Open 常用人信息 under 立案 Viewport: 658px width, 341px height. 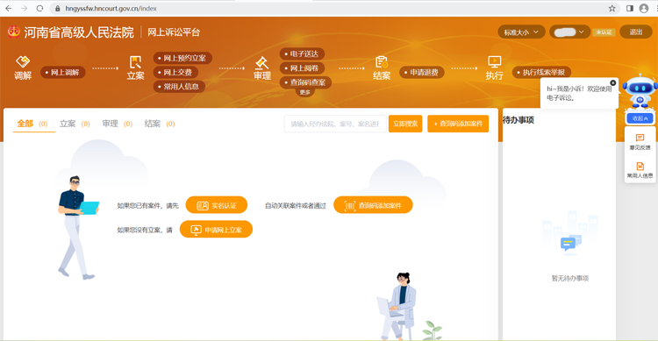pos(179,87)
